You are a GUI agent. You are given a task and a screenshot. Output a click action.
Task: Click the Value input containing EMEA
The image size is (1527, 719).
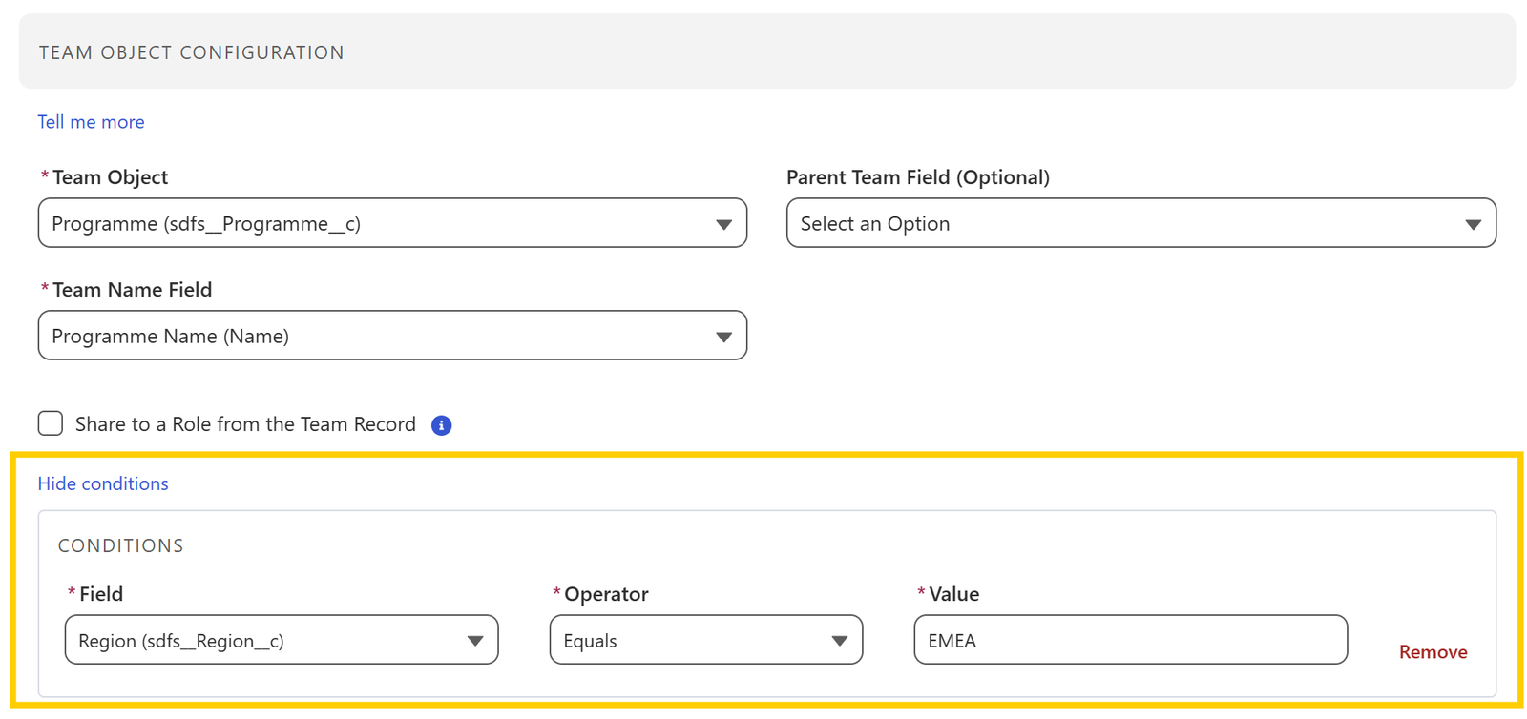[1131, 640]
